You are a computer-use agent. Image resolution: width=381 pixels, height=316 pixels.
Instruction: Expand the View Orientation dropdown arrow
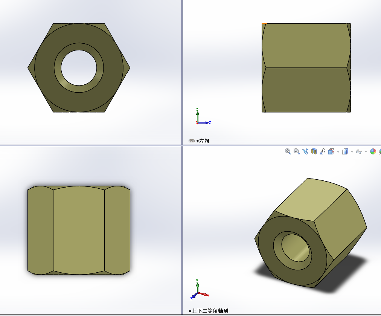coord(338,152)
